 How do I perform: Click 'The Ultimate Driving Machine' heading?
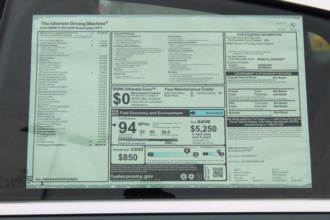coord(75,23)
